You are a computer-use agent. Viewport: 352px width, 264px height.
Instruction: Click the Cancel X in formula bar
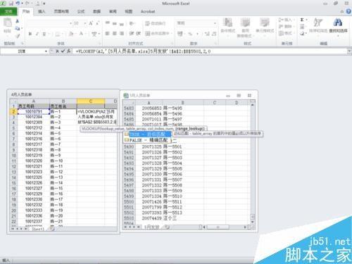58,51
